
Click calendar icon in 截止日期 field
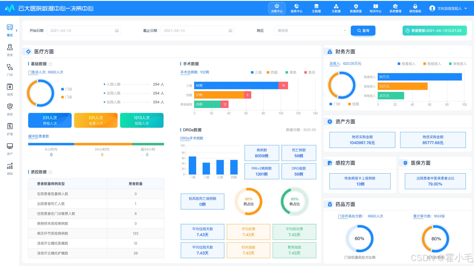pyautogui.click(x=231, y=31)
